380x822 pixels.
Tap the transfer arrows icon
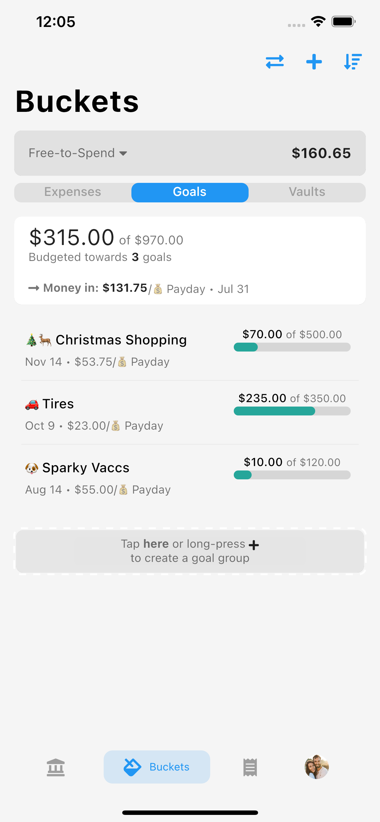(274, 62)
